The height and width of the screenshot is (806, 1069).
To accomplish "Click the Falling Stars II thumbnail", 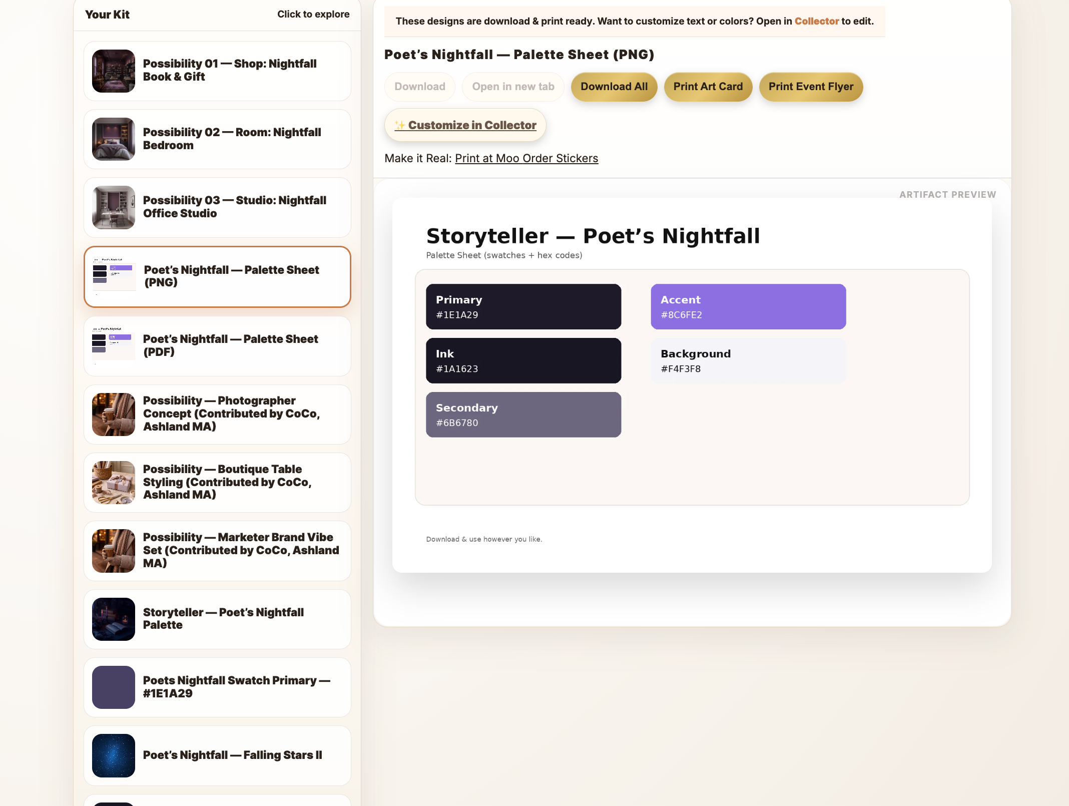I will 114,755.
